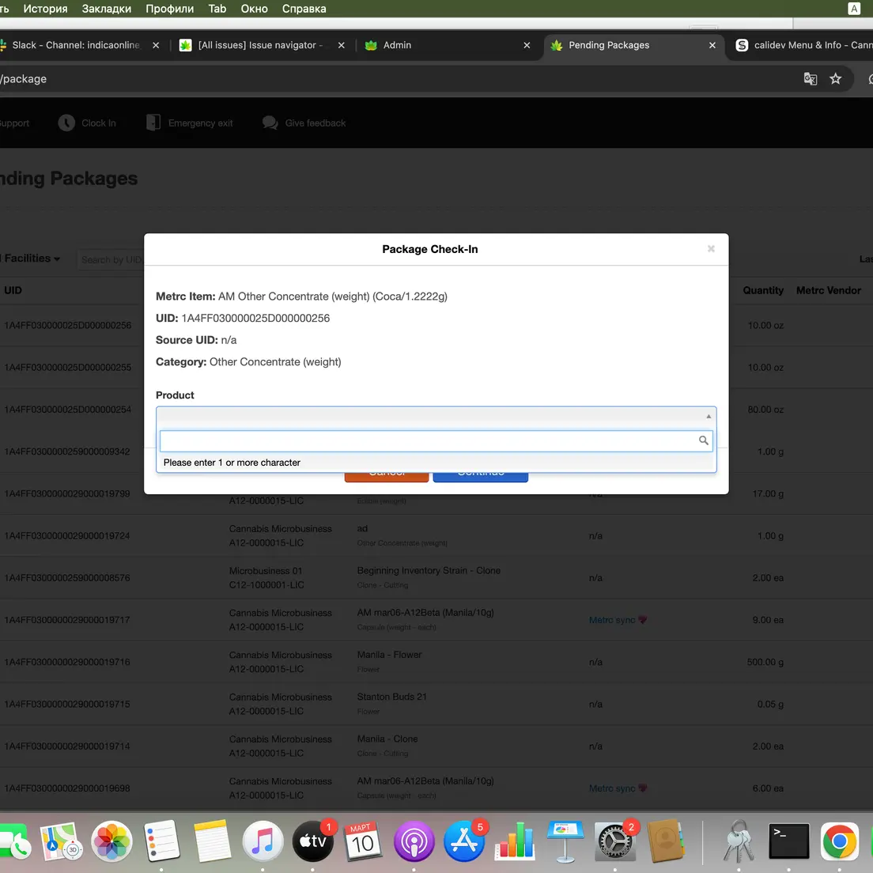This screenshot has height=873, width=873.
Task: Click the Emergency exit link
Action: [200, 123]
